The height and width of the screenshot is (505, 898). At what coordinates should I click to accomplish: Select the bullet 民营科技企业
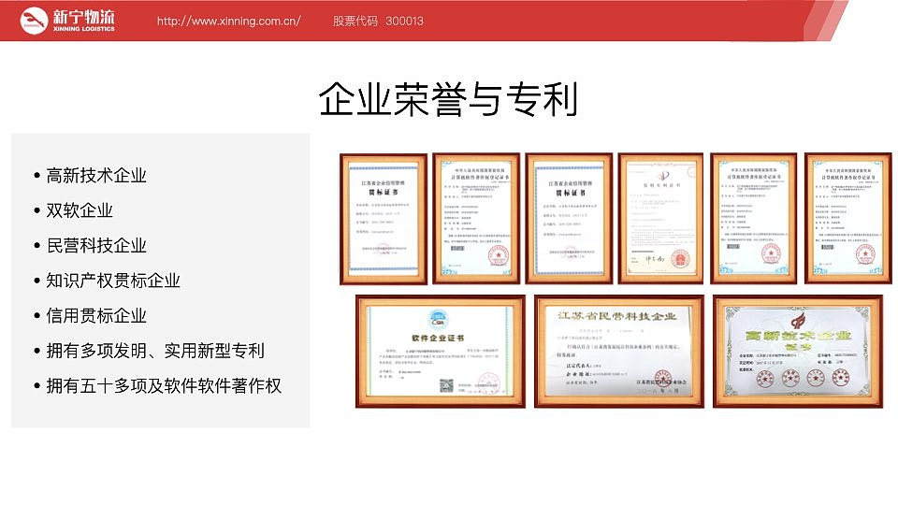coord(96,245)
